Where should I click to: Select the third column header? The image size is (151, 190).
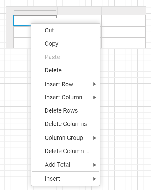[124, 11]
